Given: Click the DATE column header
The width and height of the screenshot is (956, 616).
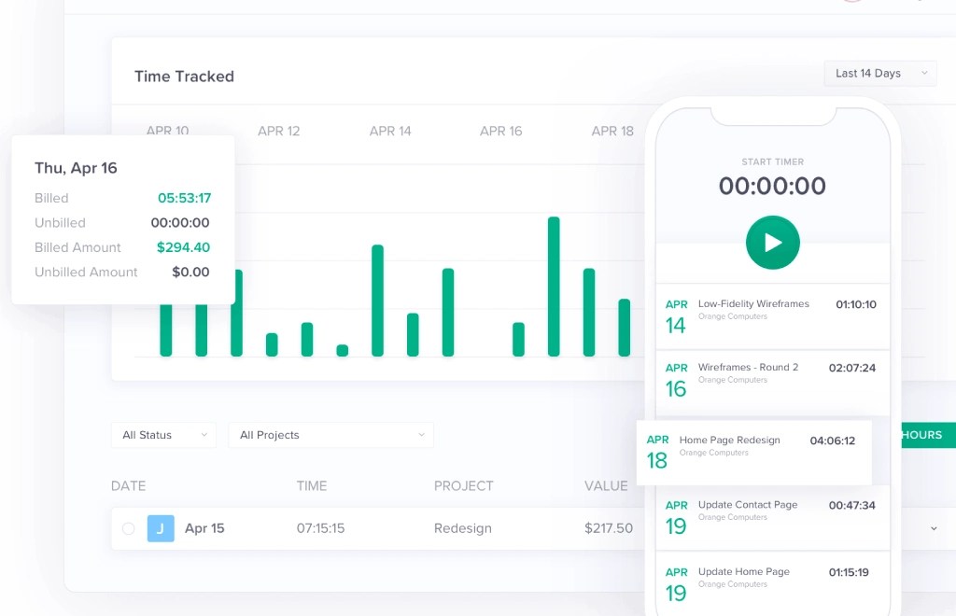Looking at the screenshot, I should tap(128, 485).
